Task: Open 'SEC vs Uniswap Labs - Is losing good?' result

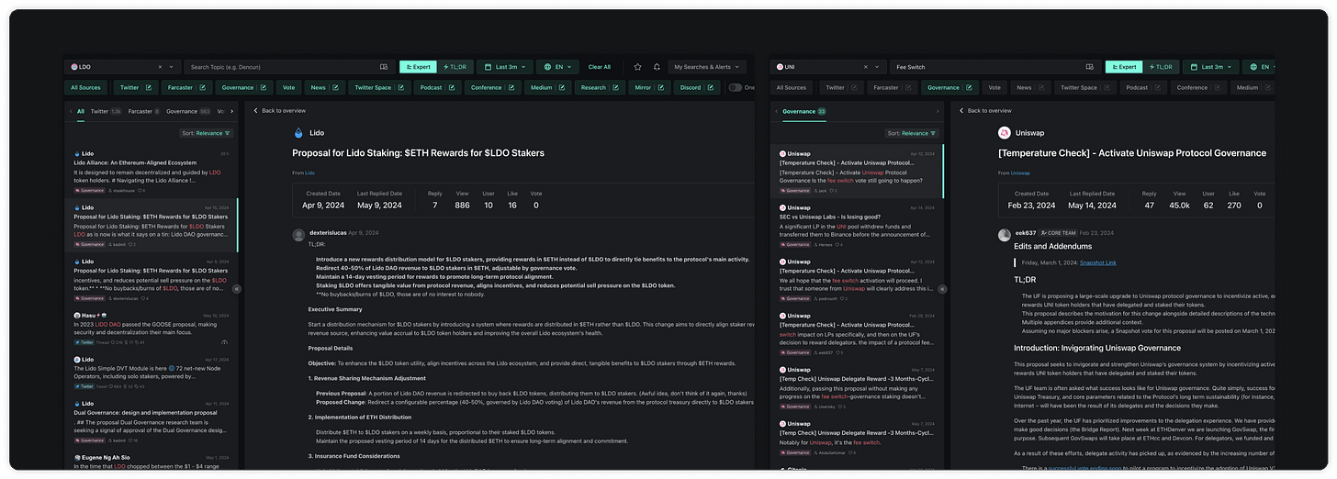Action: pos(856,225)
